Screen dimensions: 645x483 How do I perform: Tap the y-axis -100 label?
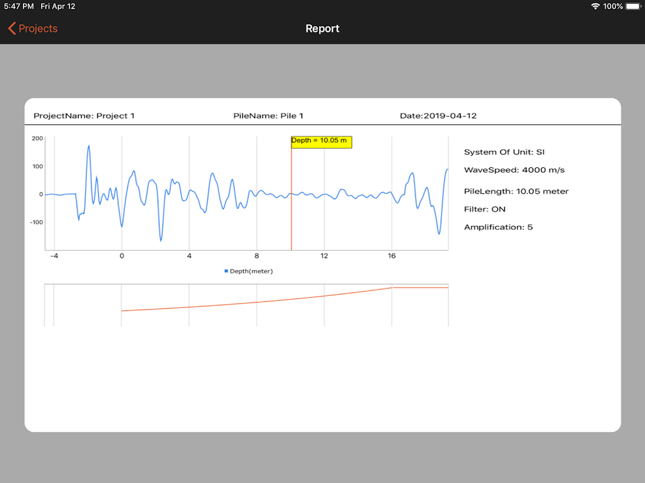pyautogui.click(x=36, y=222)
